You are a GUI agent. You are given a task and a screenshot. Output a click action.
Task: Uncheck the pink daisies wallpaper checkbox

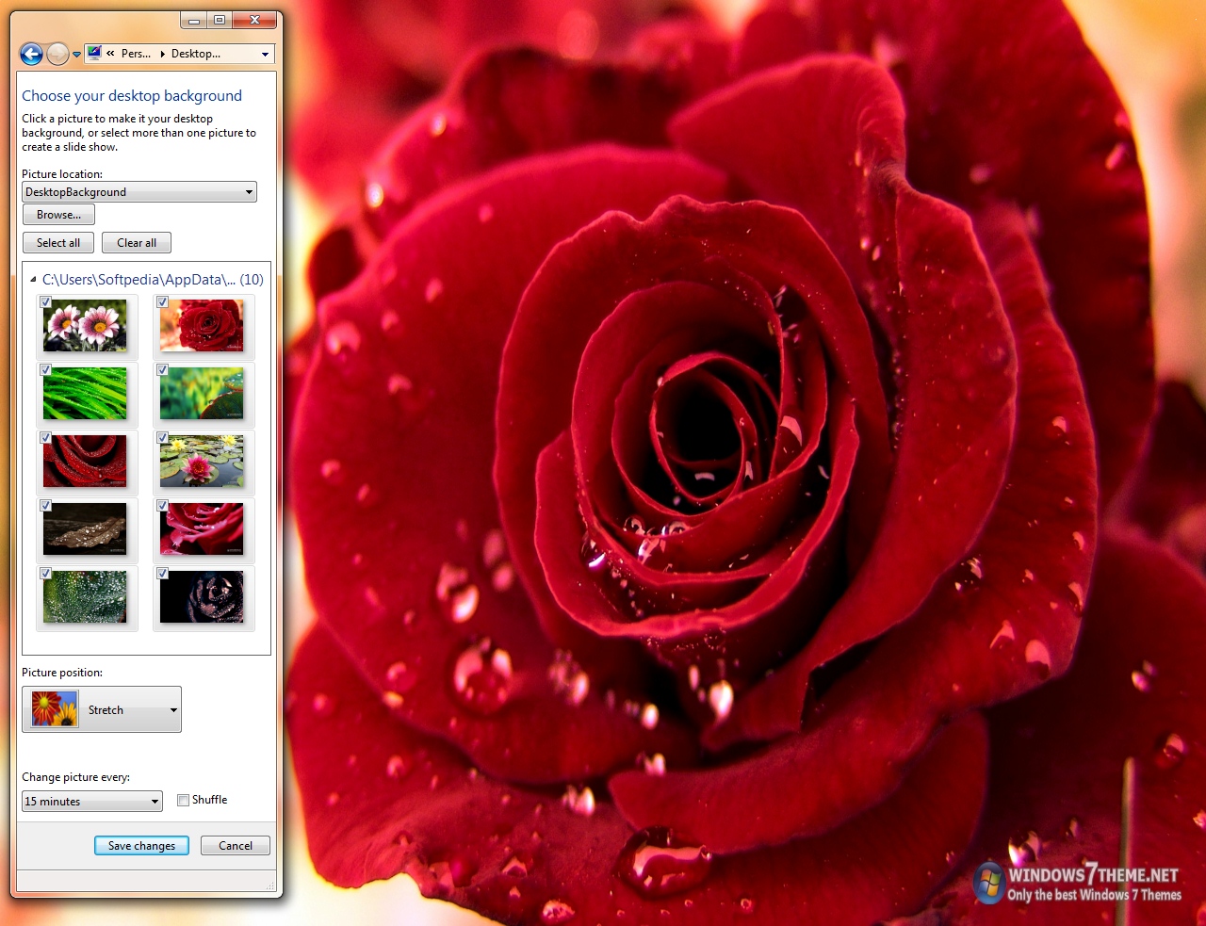tap(45, 302)
